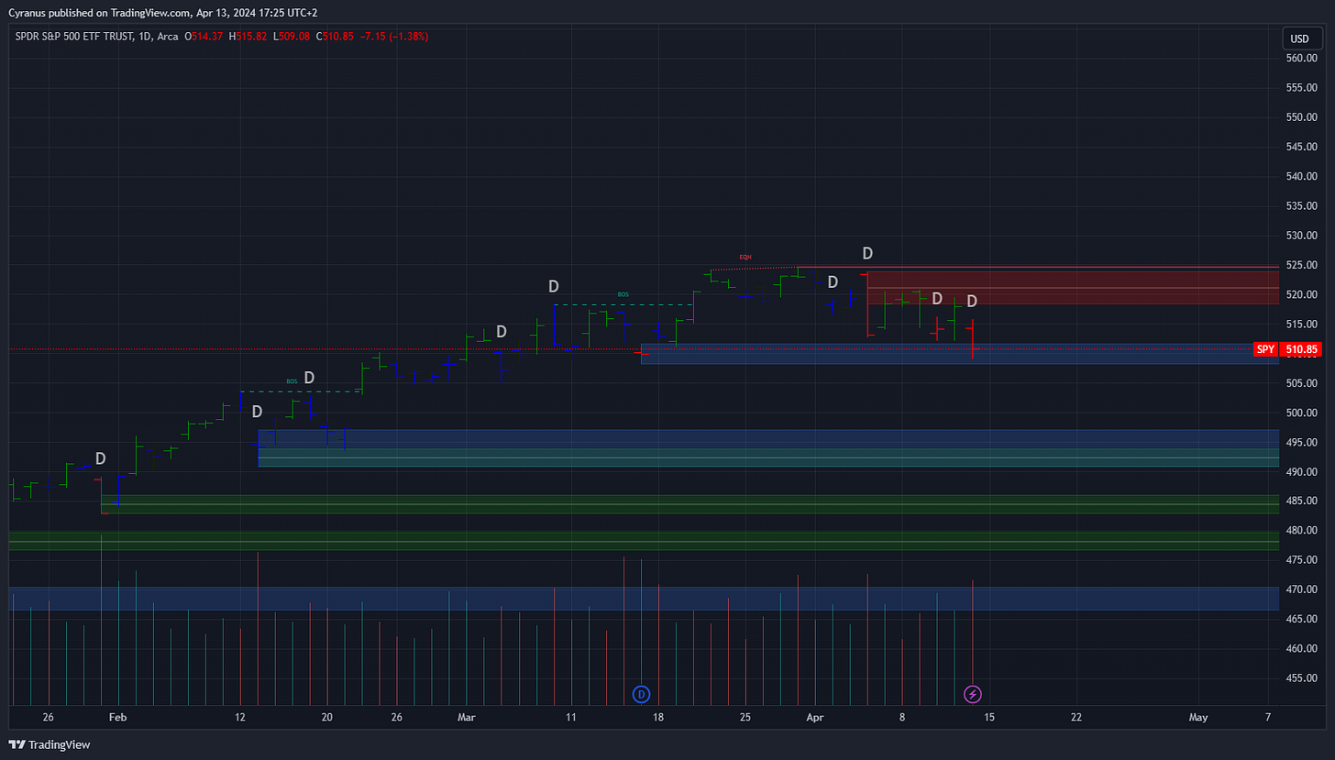The height and width of the screenshot is (760, 1335).
Task: Click the 7 date axis label
Action: (x=1268, y=718)
